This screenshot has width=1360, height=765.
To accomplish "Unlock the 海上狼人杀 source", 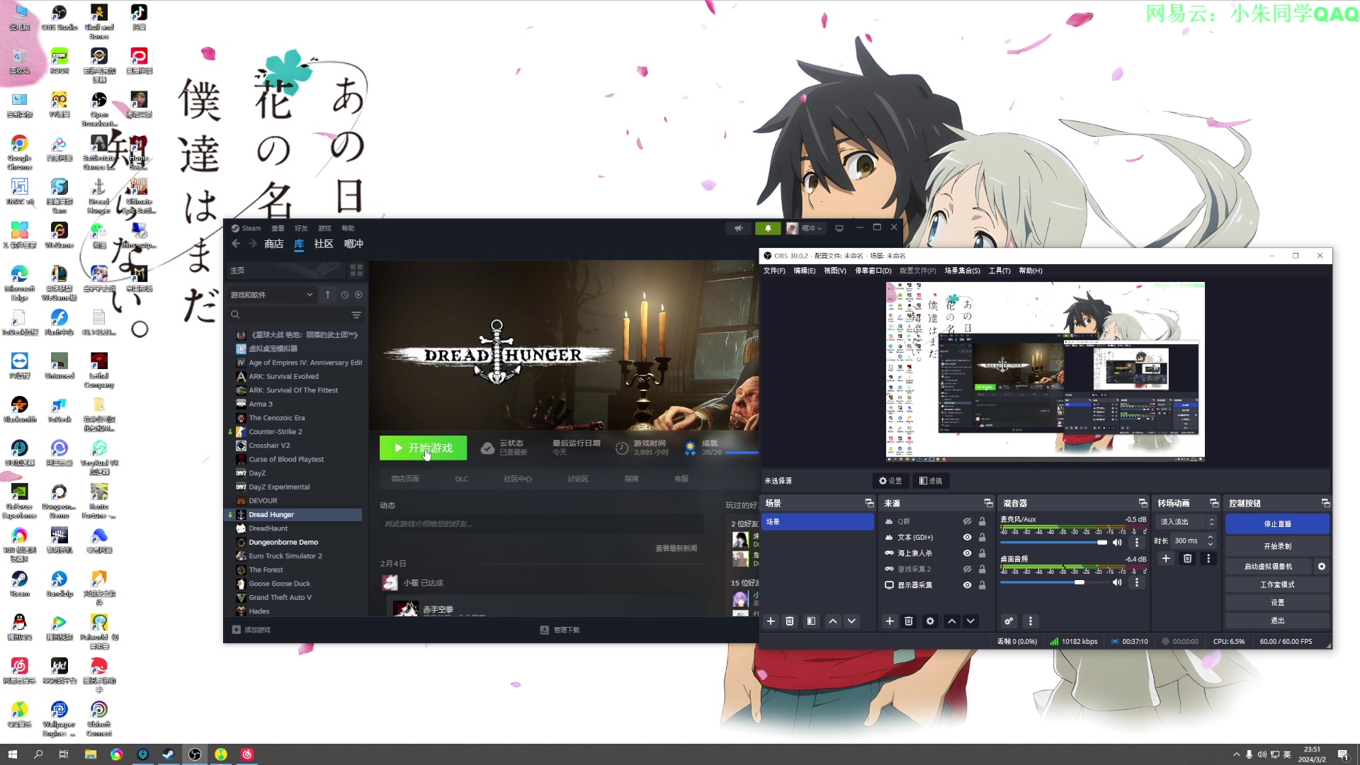I will pyautogui.click(x=982, y=553).
